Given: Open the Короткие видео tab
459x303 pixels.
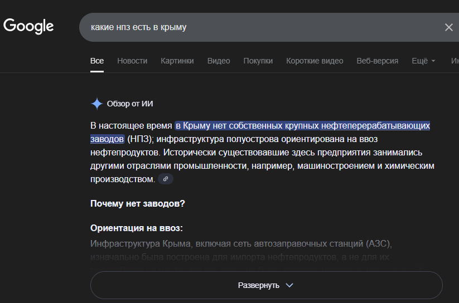Looking at the screenshot, I should 315,61.
